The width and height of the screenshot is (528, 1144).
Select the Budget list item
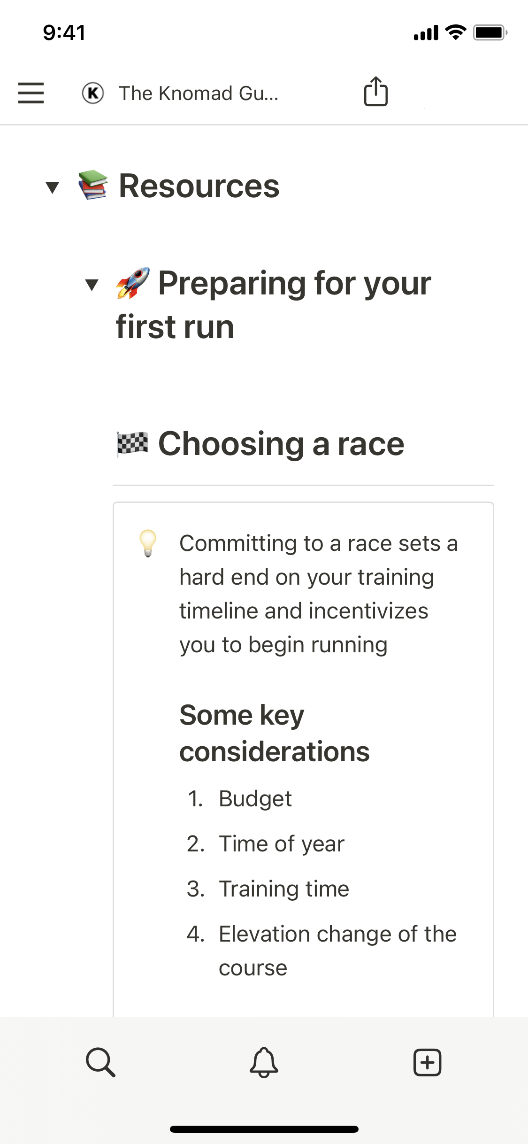255,799
